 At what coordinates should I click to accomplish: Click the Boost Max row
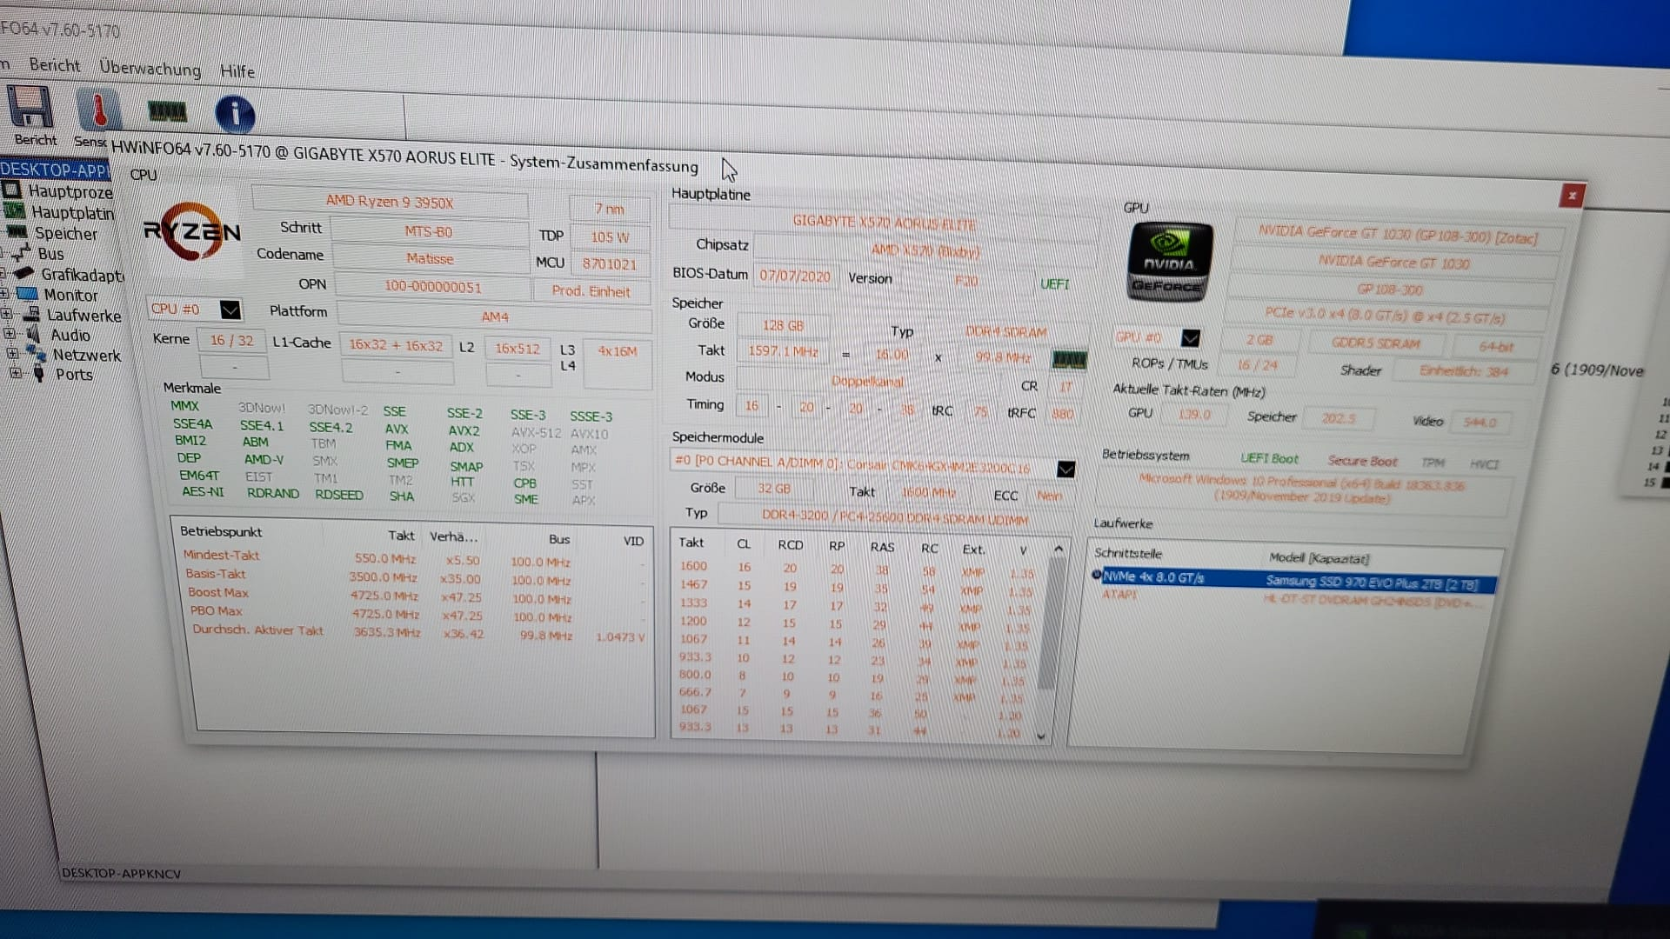click(x=417, y=596)
